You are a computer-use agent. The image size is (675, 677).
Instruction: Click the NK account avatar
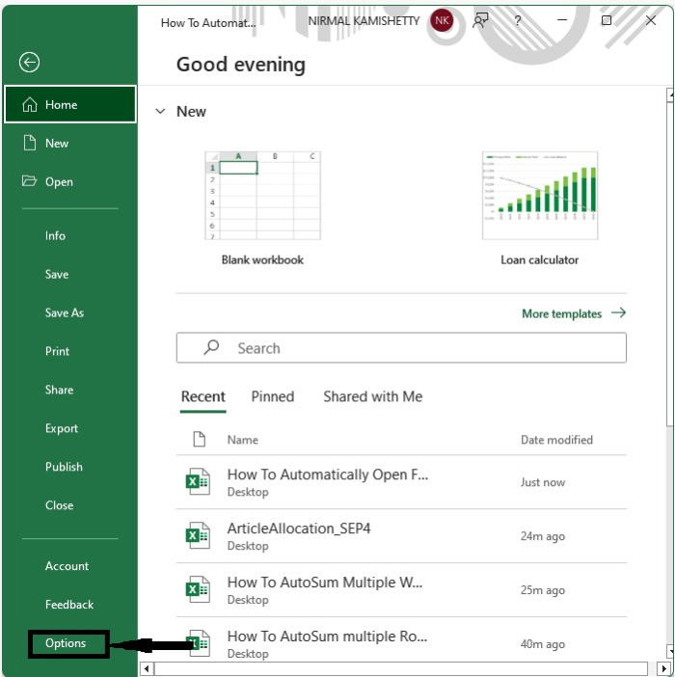442,20
